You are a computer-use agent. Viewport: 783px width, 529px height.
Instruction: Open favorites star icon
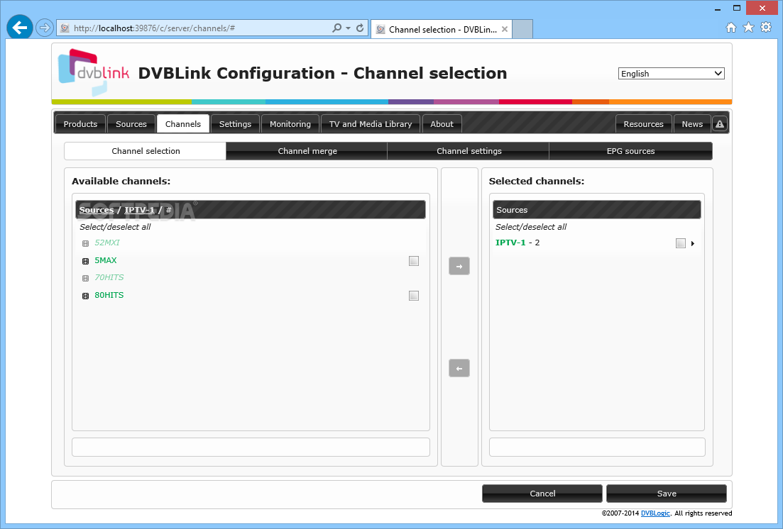pos(748,28)
